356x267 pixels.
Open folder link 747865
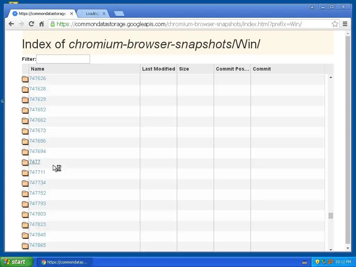coord(38,245)
